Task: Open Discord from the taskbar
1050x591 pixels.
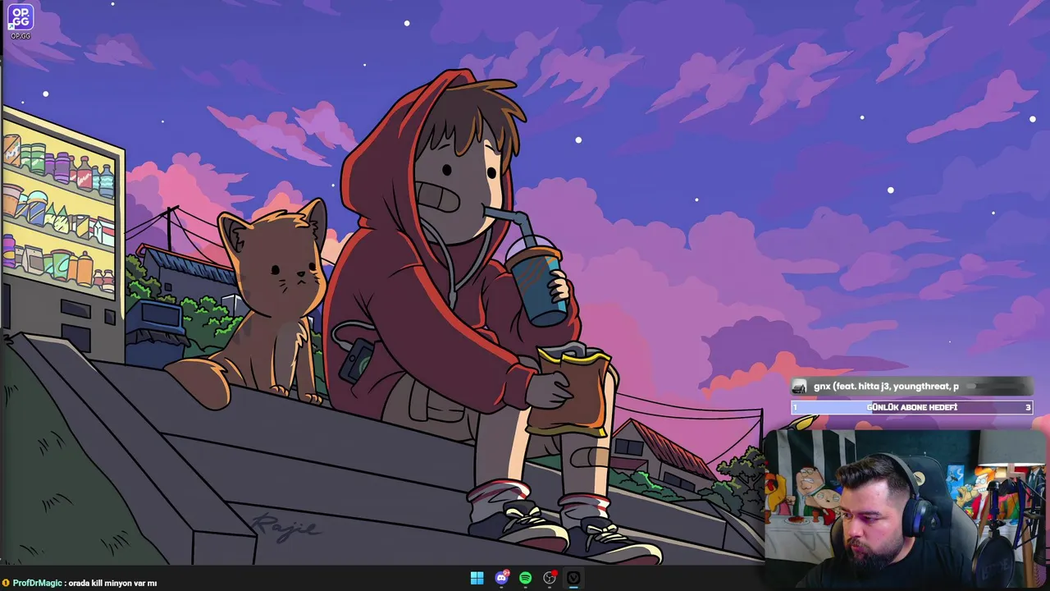Action: point(501,578)
